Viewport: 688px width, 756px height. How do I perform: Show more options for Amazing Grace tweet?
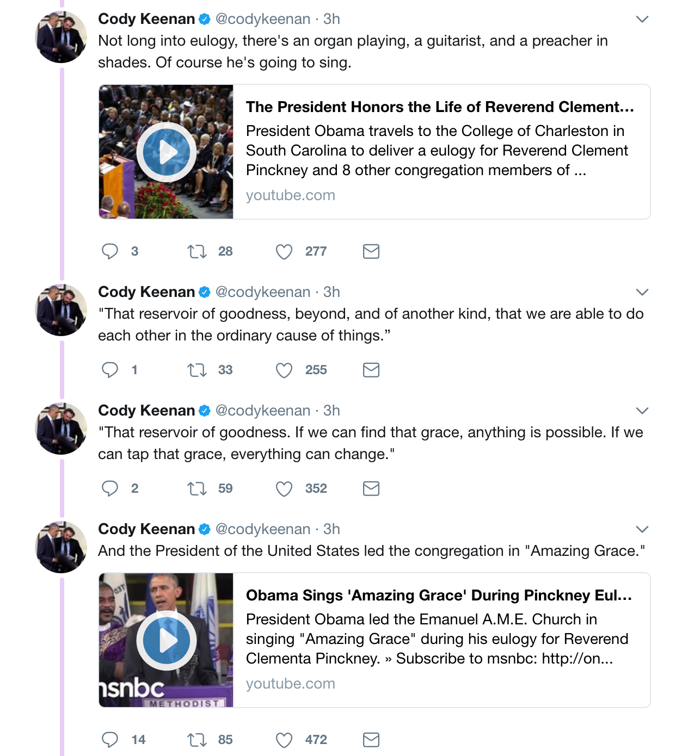coord(642,529)
